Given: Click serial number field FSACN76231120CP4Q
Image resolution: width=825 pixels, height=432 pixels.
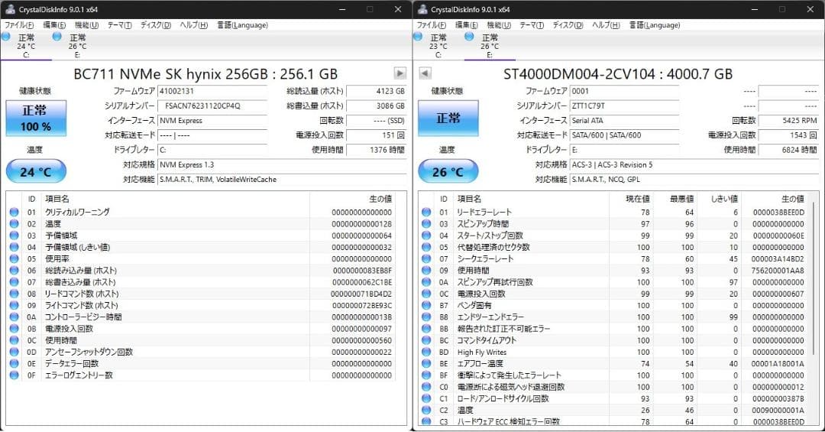Looking at the screenshot, I should (x=212, y=106).
